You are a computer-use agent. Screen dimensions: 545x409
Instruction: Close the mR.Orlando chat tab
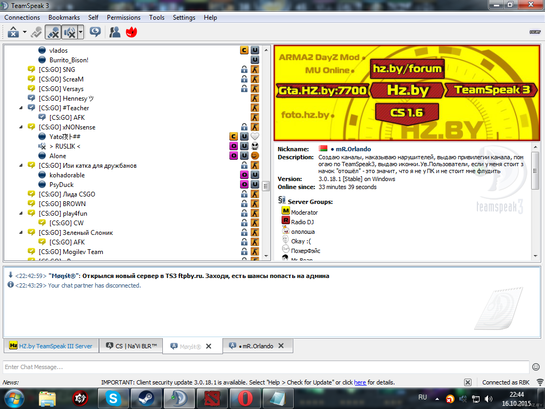tap(281, 346)
